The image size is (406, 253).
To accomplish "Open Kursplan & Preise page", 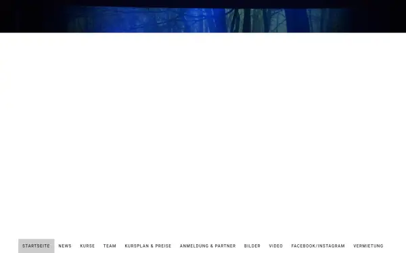I will (148, 246).
